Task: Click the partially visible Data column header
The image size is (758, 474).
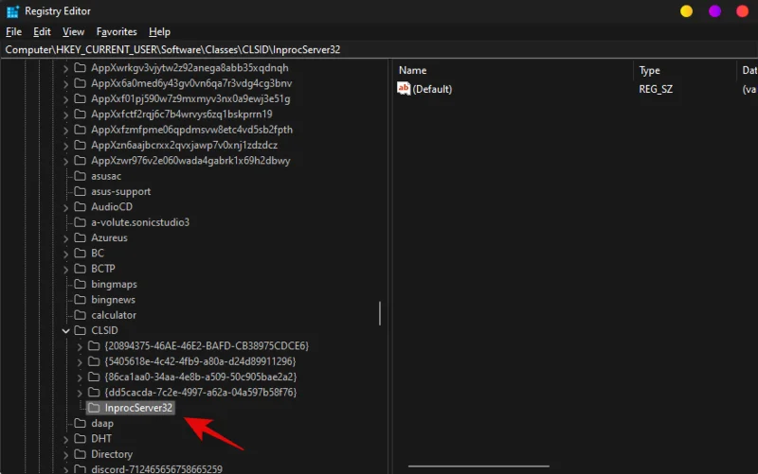Action: [748, 70]
